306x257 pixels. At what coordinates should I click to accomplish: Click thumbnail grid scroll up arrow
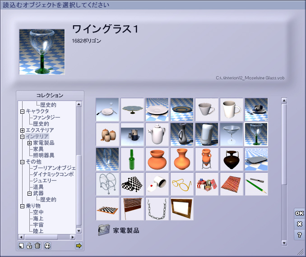(284, 101)
